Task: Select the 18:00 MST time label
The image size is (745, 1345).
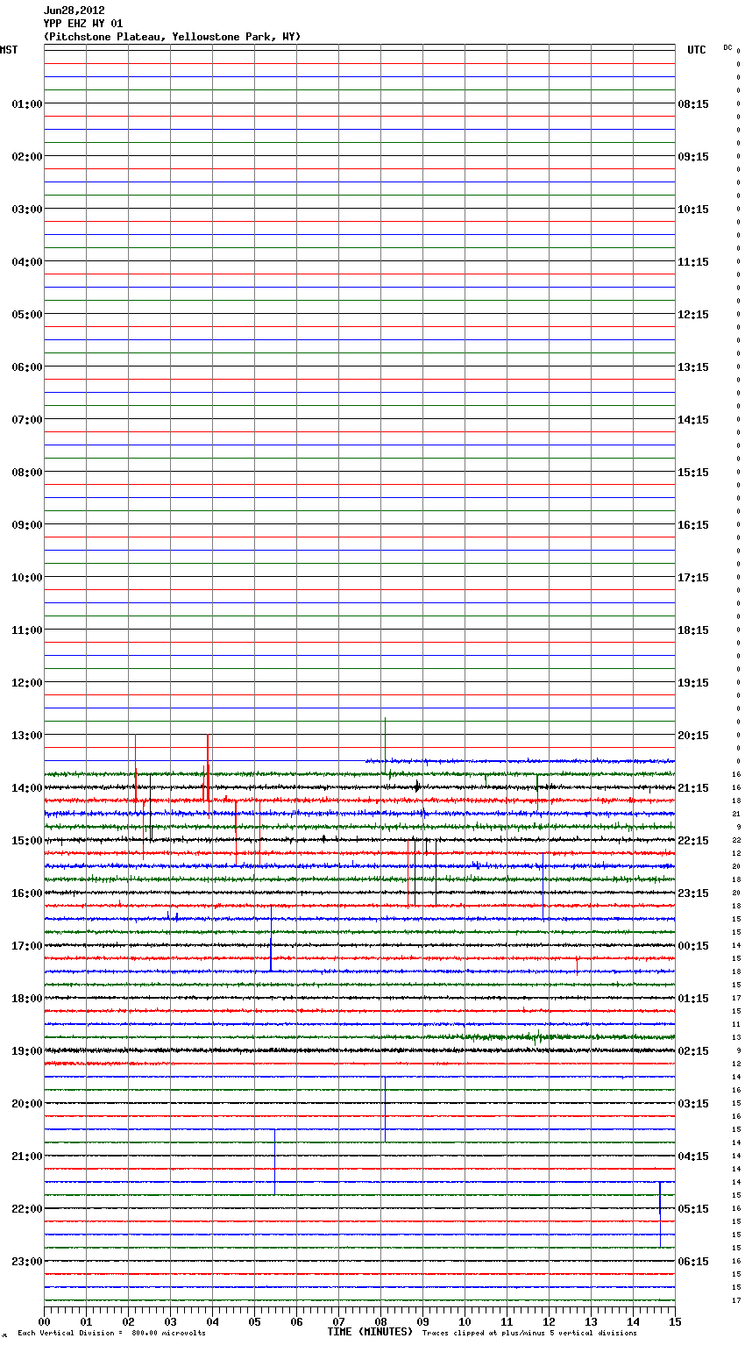Action: (x=27, y=999)
